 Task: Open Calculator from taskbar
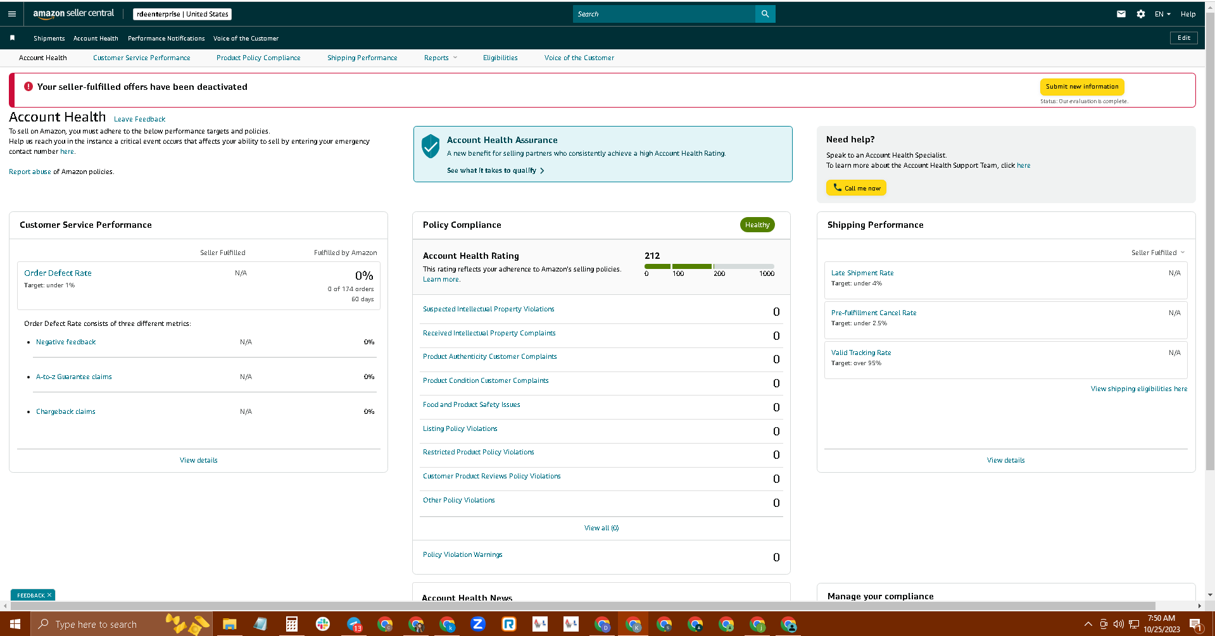[x=291, y=624]
